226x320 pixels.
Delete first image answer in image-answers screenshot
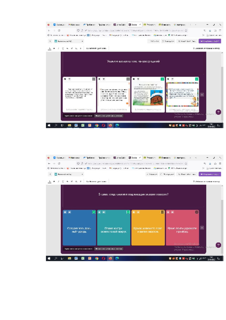point(65,79)
